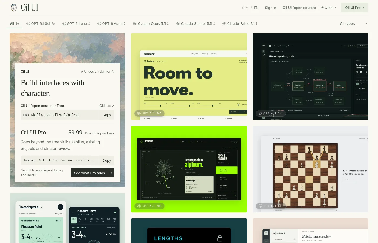Click the lock icon on LENGTHS card
This screenshot has width=378, height=243.
click(x=220, y=238)
